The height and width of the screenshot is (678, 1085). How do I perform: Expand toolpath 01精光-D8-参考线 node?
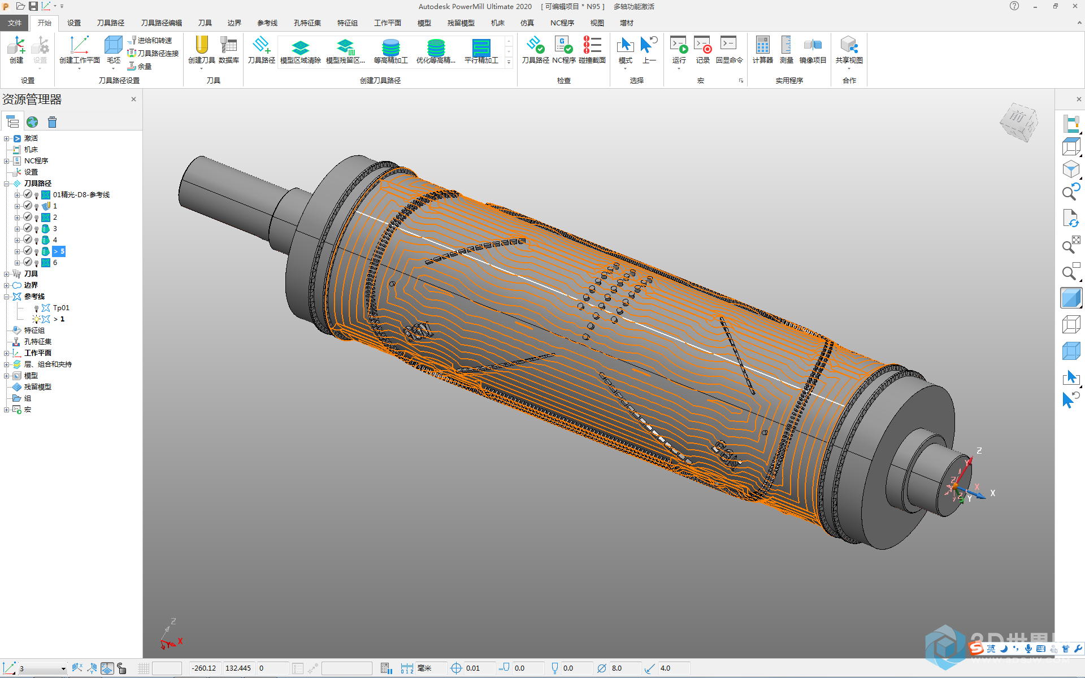[18, 195]
